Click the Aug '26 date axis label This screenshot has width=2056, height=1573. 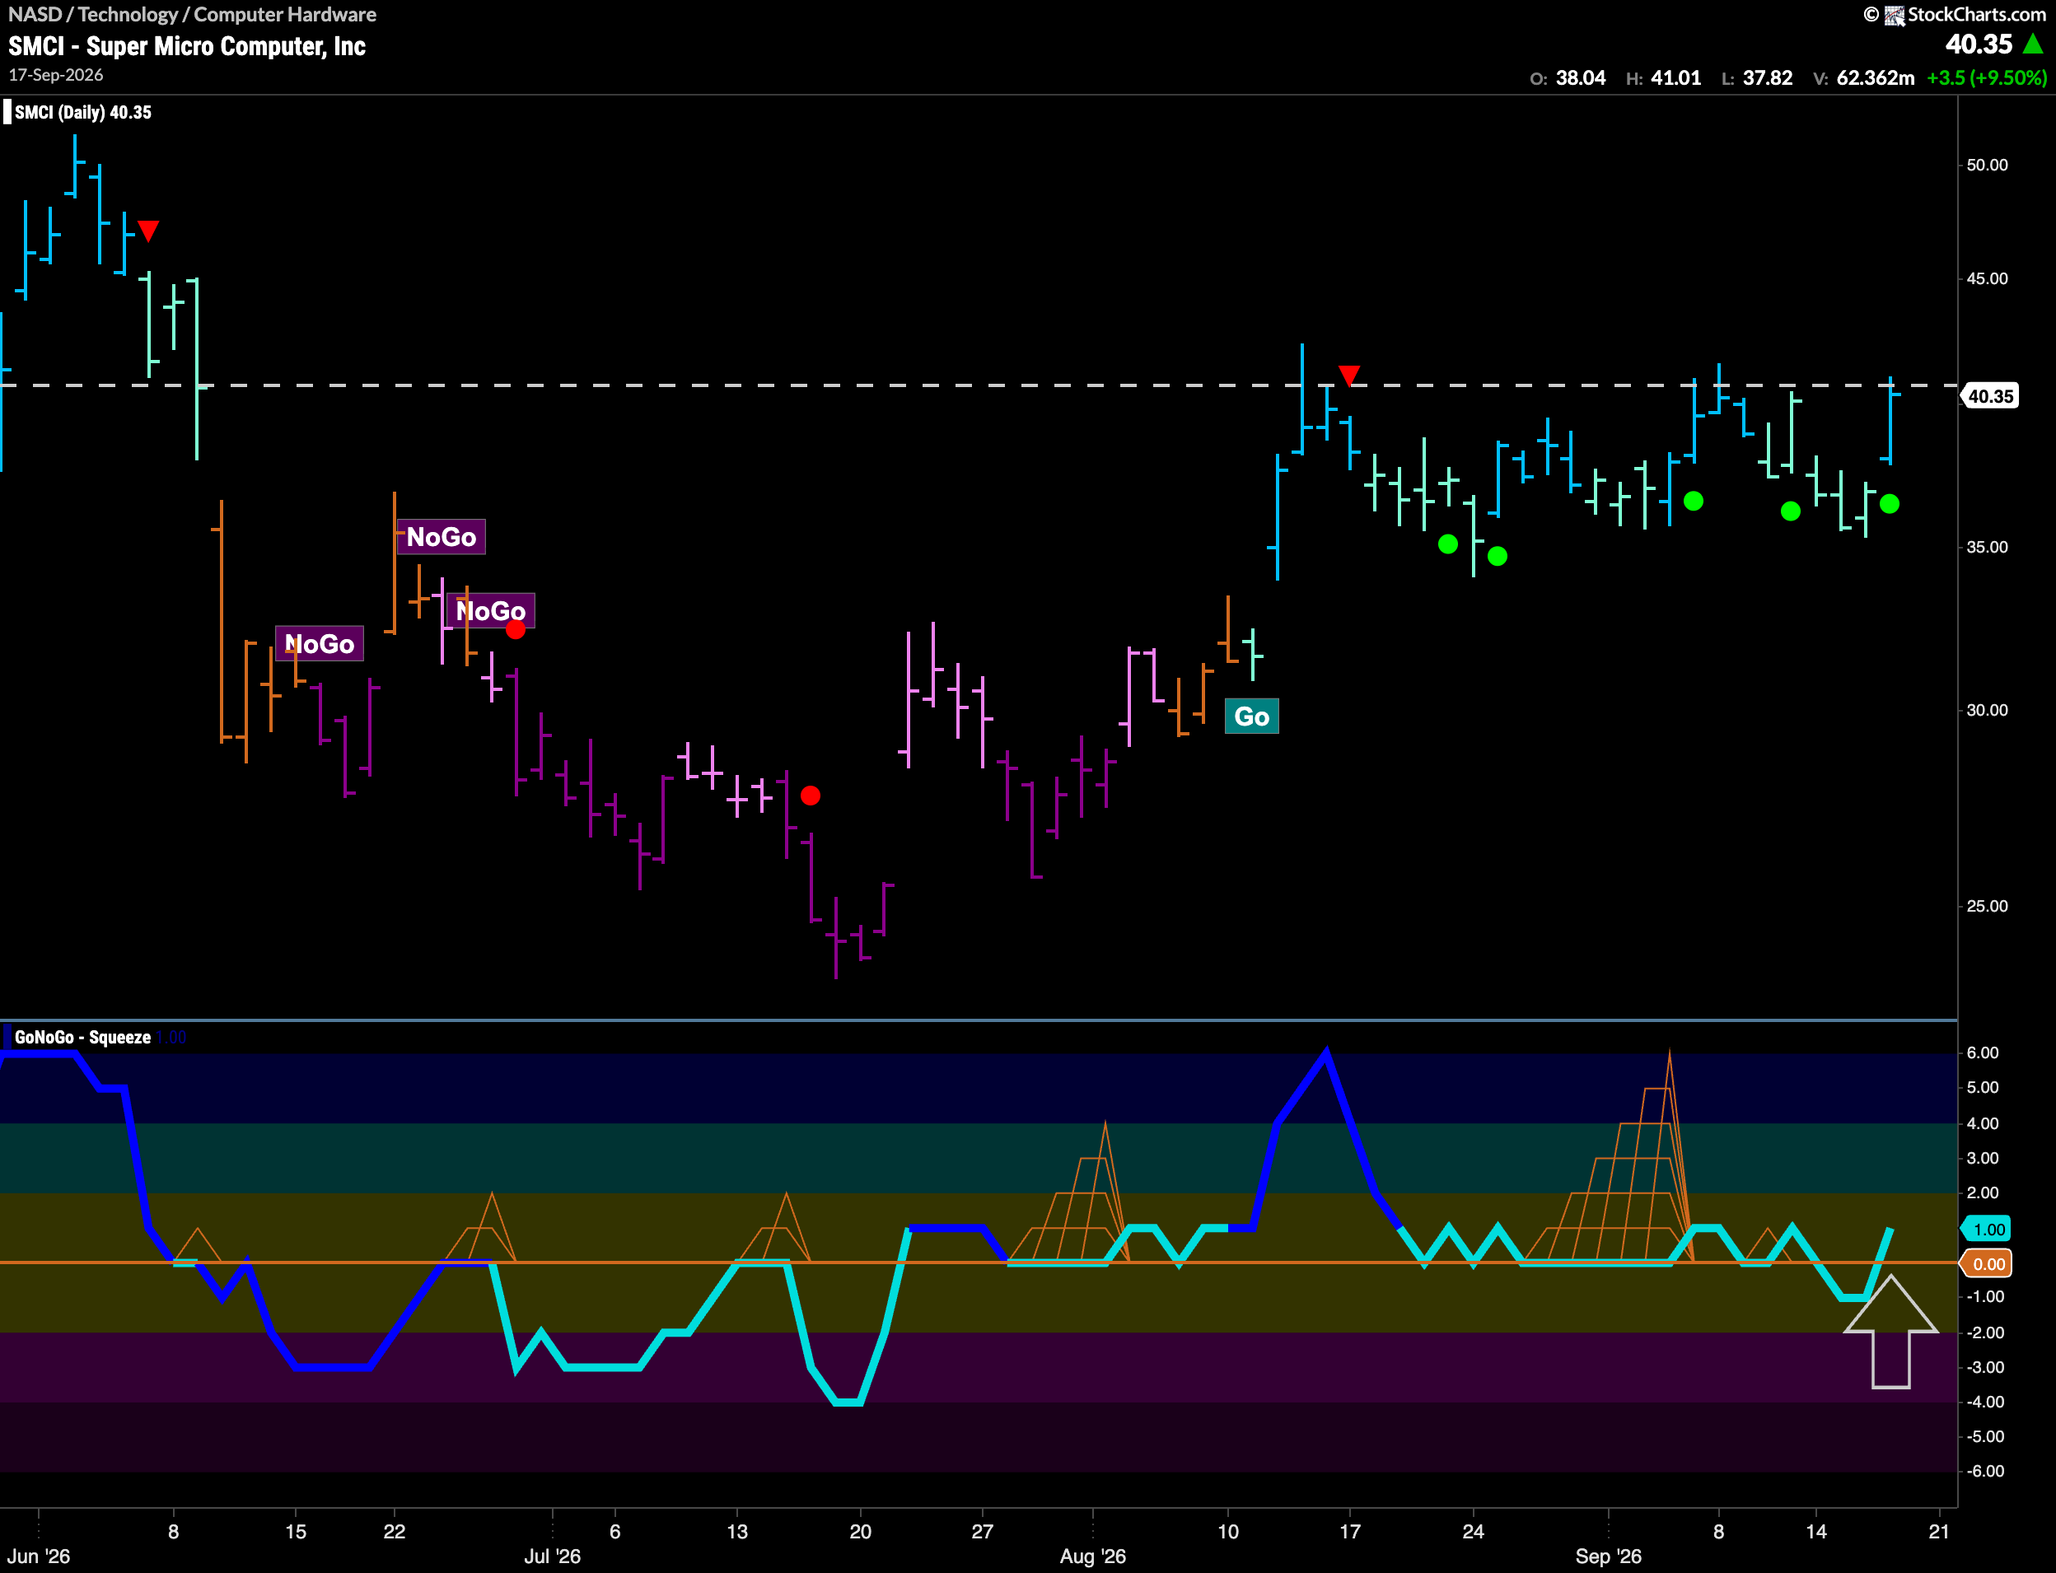pos(1092,1557)
